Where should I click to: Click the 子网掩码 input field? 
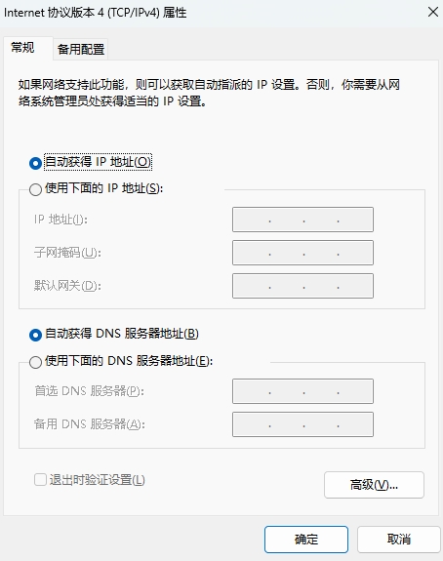click(302, 253)
